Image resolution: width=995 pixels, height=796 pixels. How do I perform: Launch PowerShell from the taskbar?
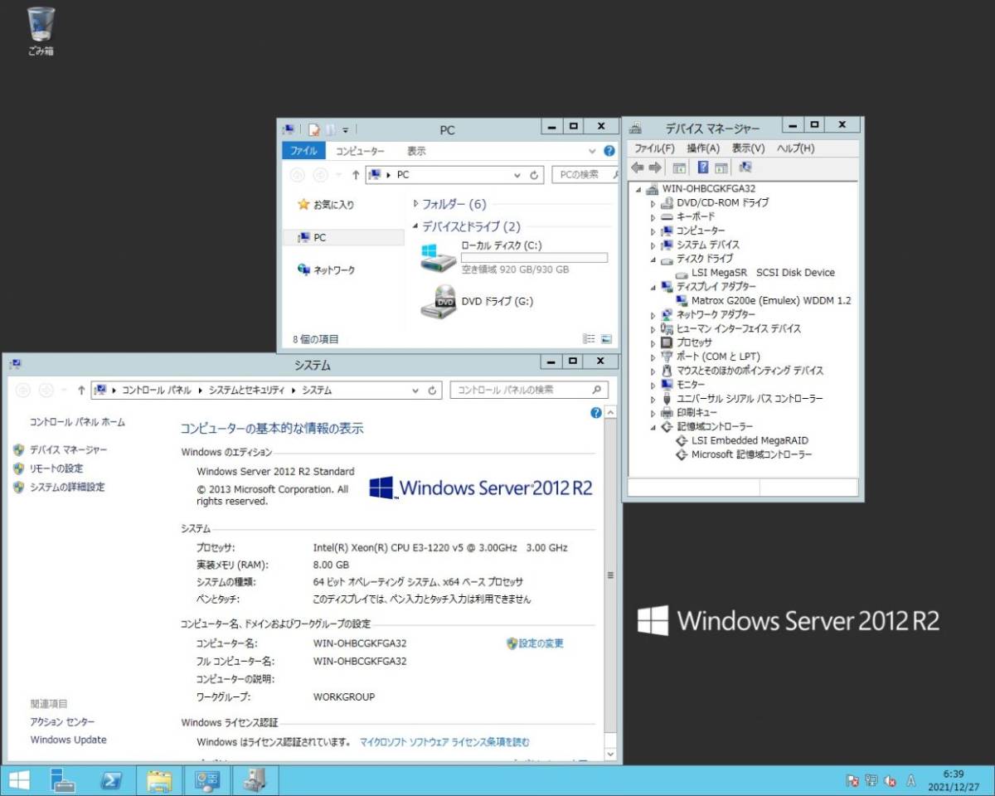click(x=112, y=780)
